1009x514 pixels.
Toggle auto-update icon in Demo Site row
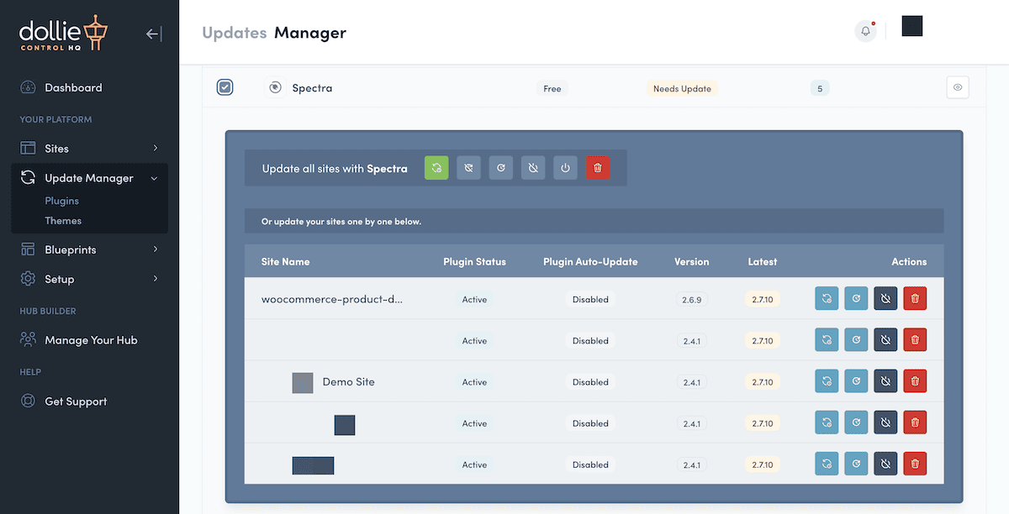(x=856, y=381)
